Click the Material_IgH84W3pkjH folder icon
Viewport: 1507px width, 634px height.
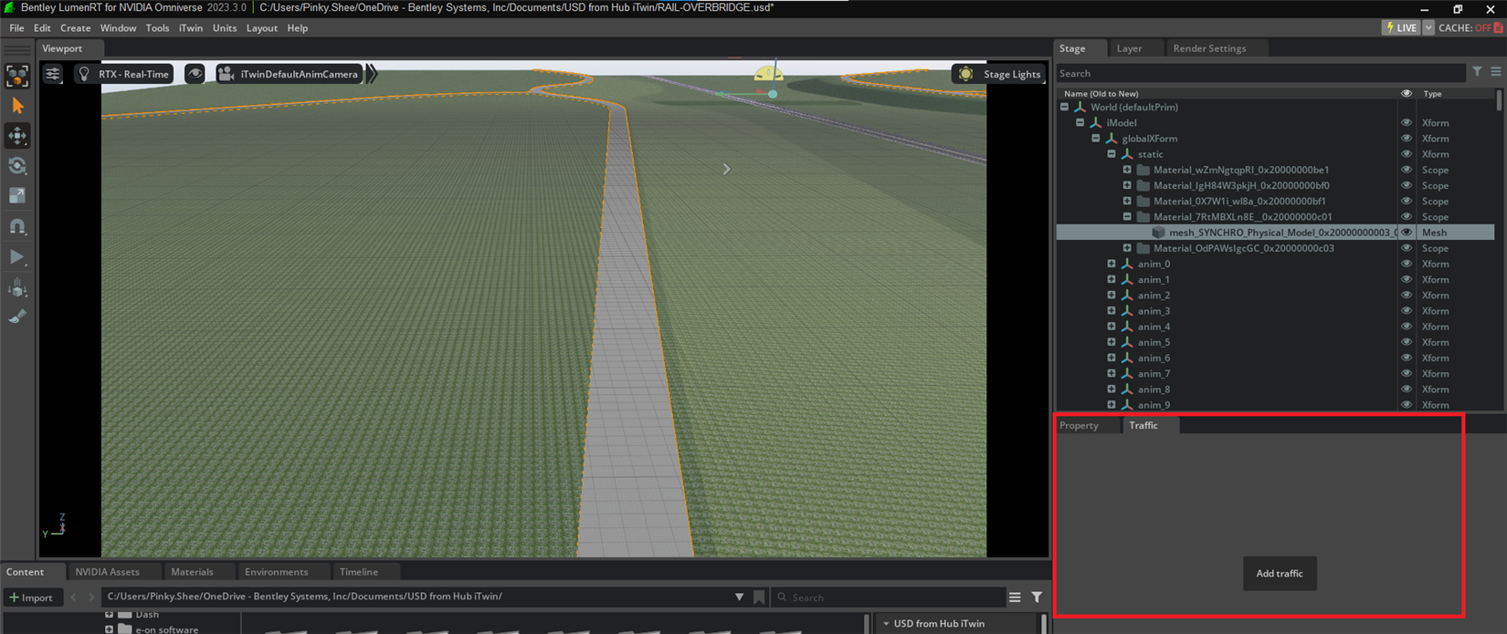pyautogui.click(x=1143, y=185)
